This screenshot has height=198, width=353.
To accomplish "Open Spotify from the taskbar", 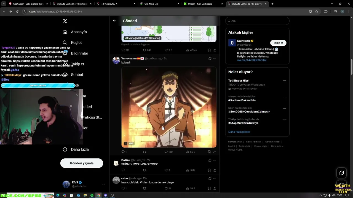I will 92,195.
